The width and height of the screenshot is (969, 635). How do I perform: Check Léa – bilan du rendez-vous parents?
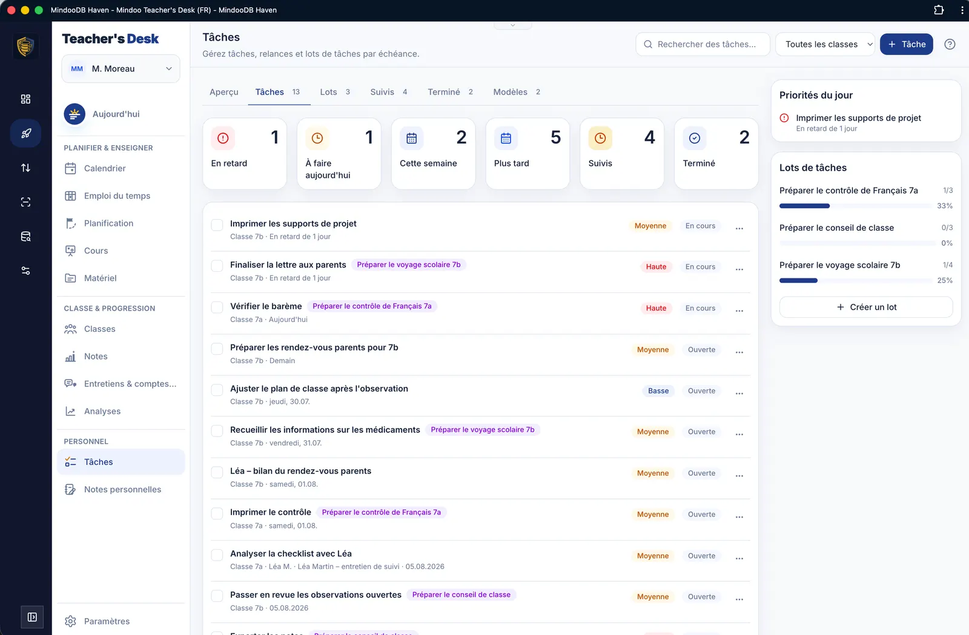217,472
